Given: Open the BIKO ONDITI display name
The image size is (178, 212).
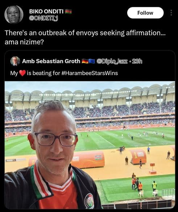Looking at the screenshot, I should pyautogui.click(x=46, y=12).
